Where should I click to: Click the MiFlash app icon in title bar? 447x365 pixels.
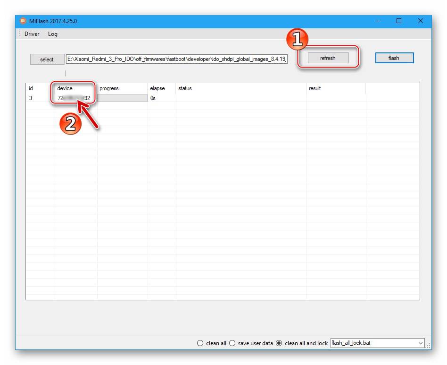(x=23, y=21)
